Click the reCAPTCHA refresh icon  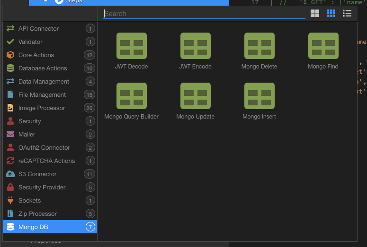(10, 161)
